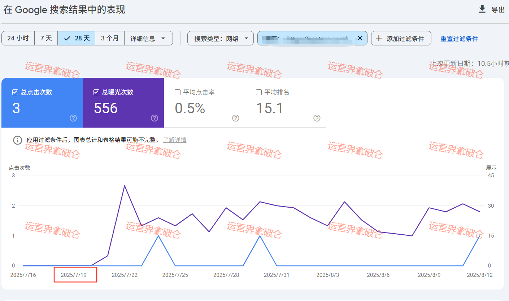Click the 上次更新日期 text
Viewport: 509px width, 301px height.
pos(469,63)
